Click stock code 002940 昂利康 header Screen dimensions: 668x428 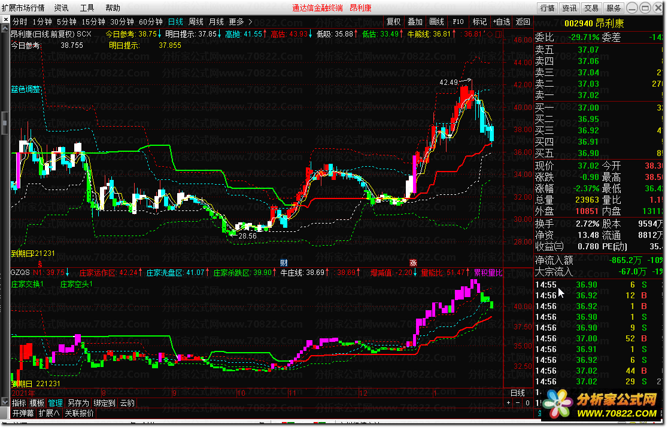(594, 24)
